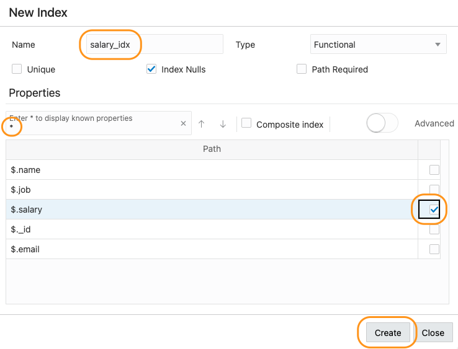Switch on the Advanced toggle
Viewport: 458px width, 349px height.
[382, 123]
